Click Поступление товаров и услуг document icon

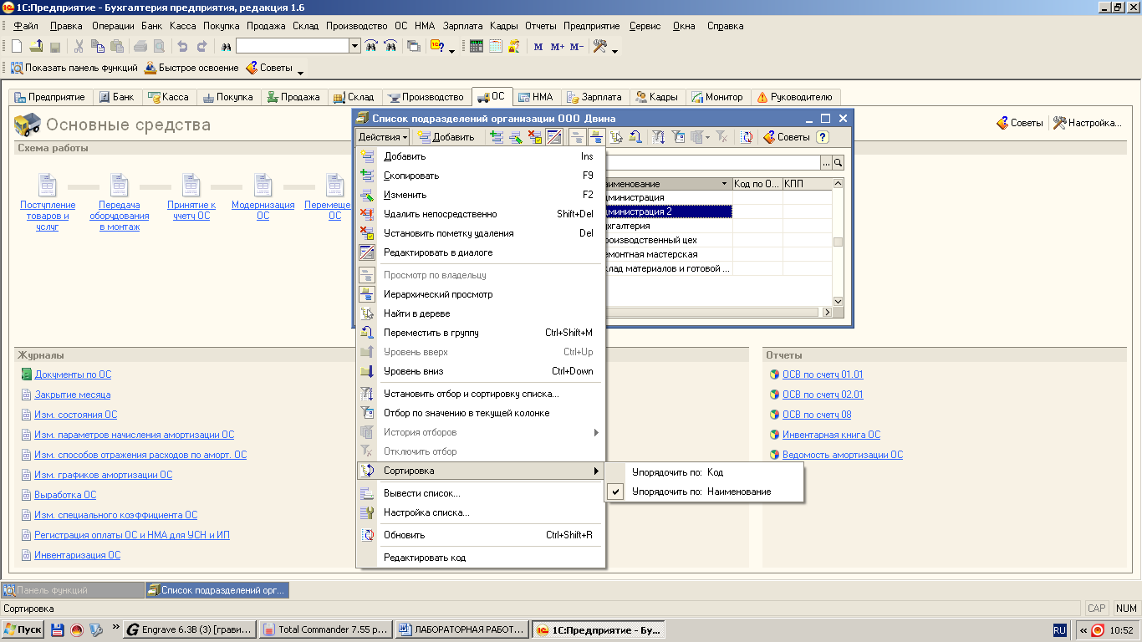click(48, 185)
